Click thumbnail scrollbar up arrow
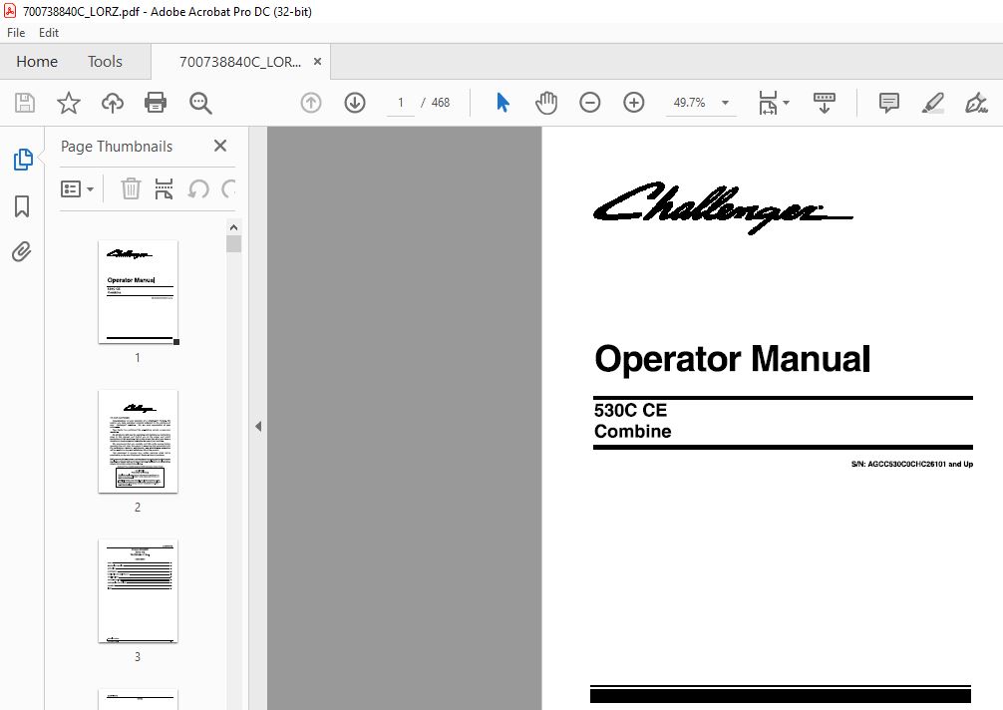 (x=233, y=227)
